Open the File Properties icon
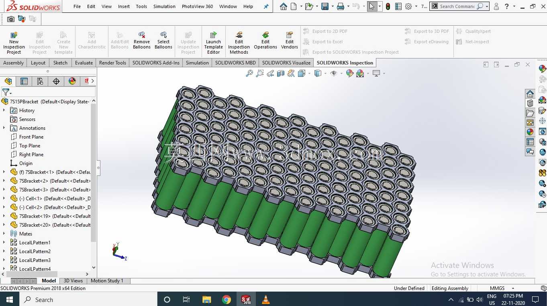Screen dimensions: 547x306 (x=398, y=6)
